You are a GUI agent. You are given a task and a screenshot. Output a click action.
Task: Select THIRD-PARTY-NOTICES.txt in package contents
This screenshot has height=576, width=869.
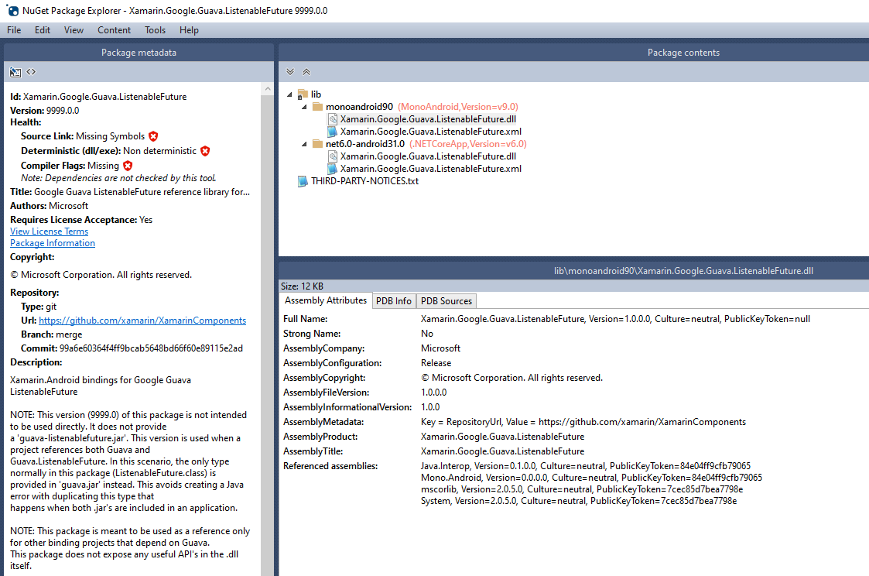[364, 181]
